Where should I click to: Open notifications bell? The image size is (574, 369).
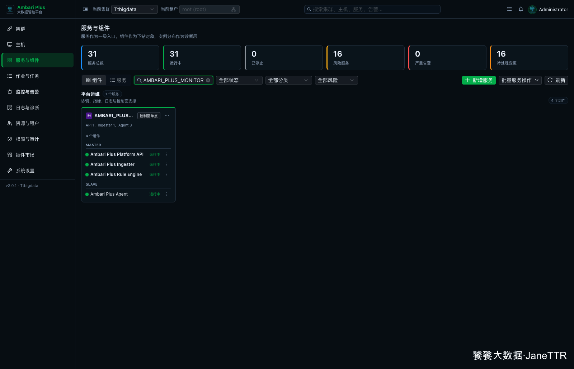(x=521, y=9)
